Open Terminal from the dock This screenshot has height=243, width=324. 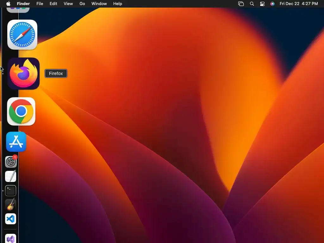10,190
